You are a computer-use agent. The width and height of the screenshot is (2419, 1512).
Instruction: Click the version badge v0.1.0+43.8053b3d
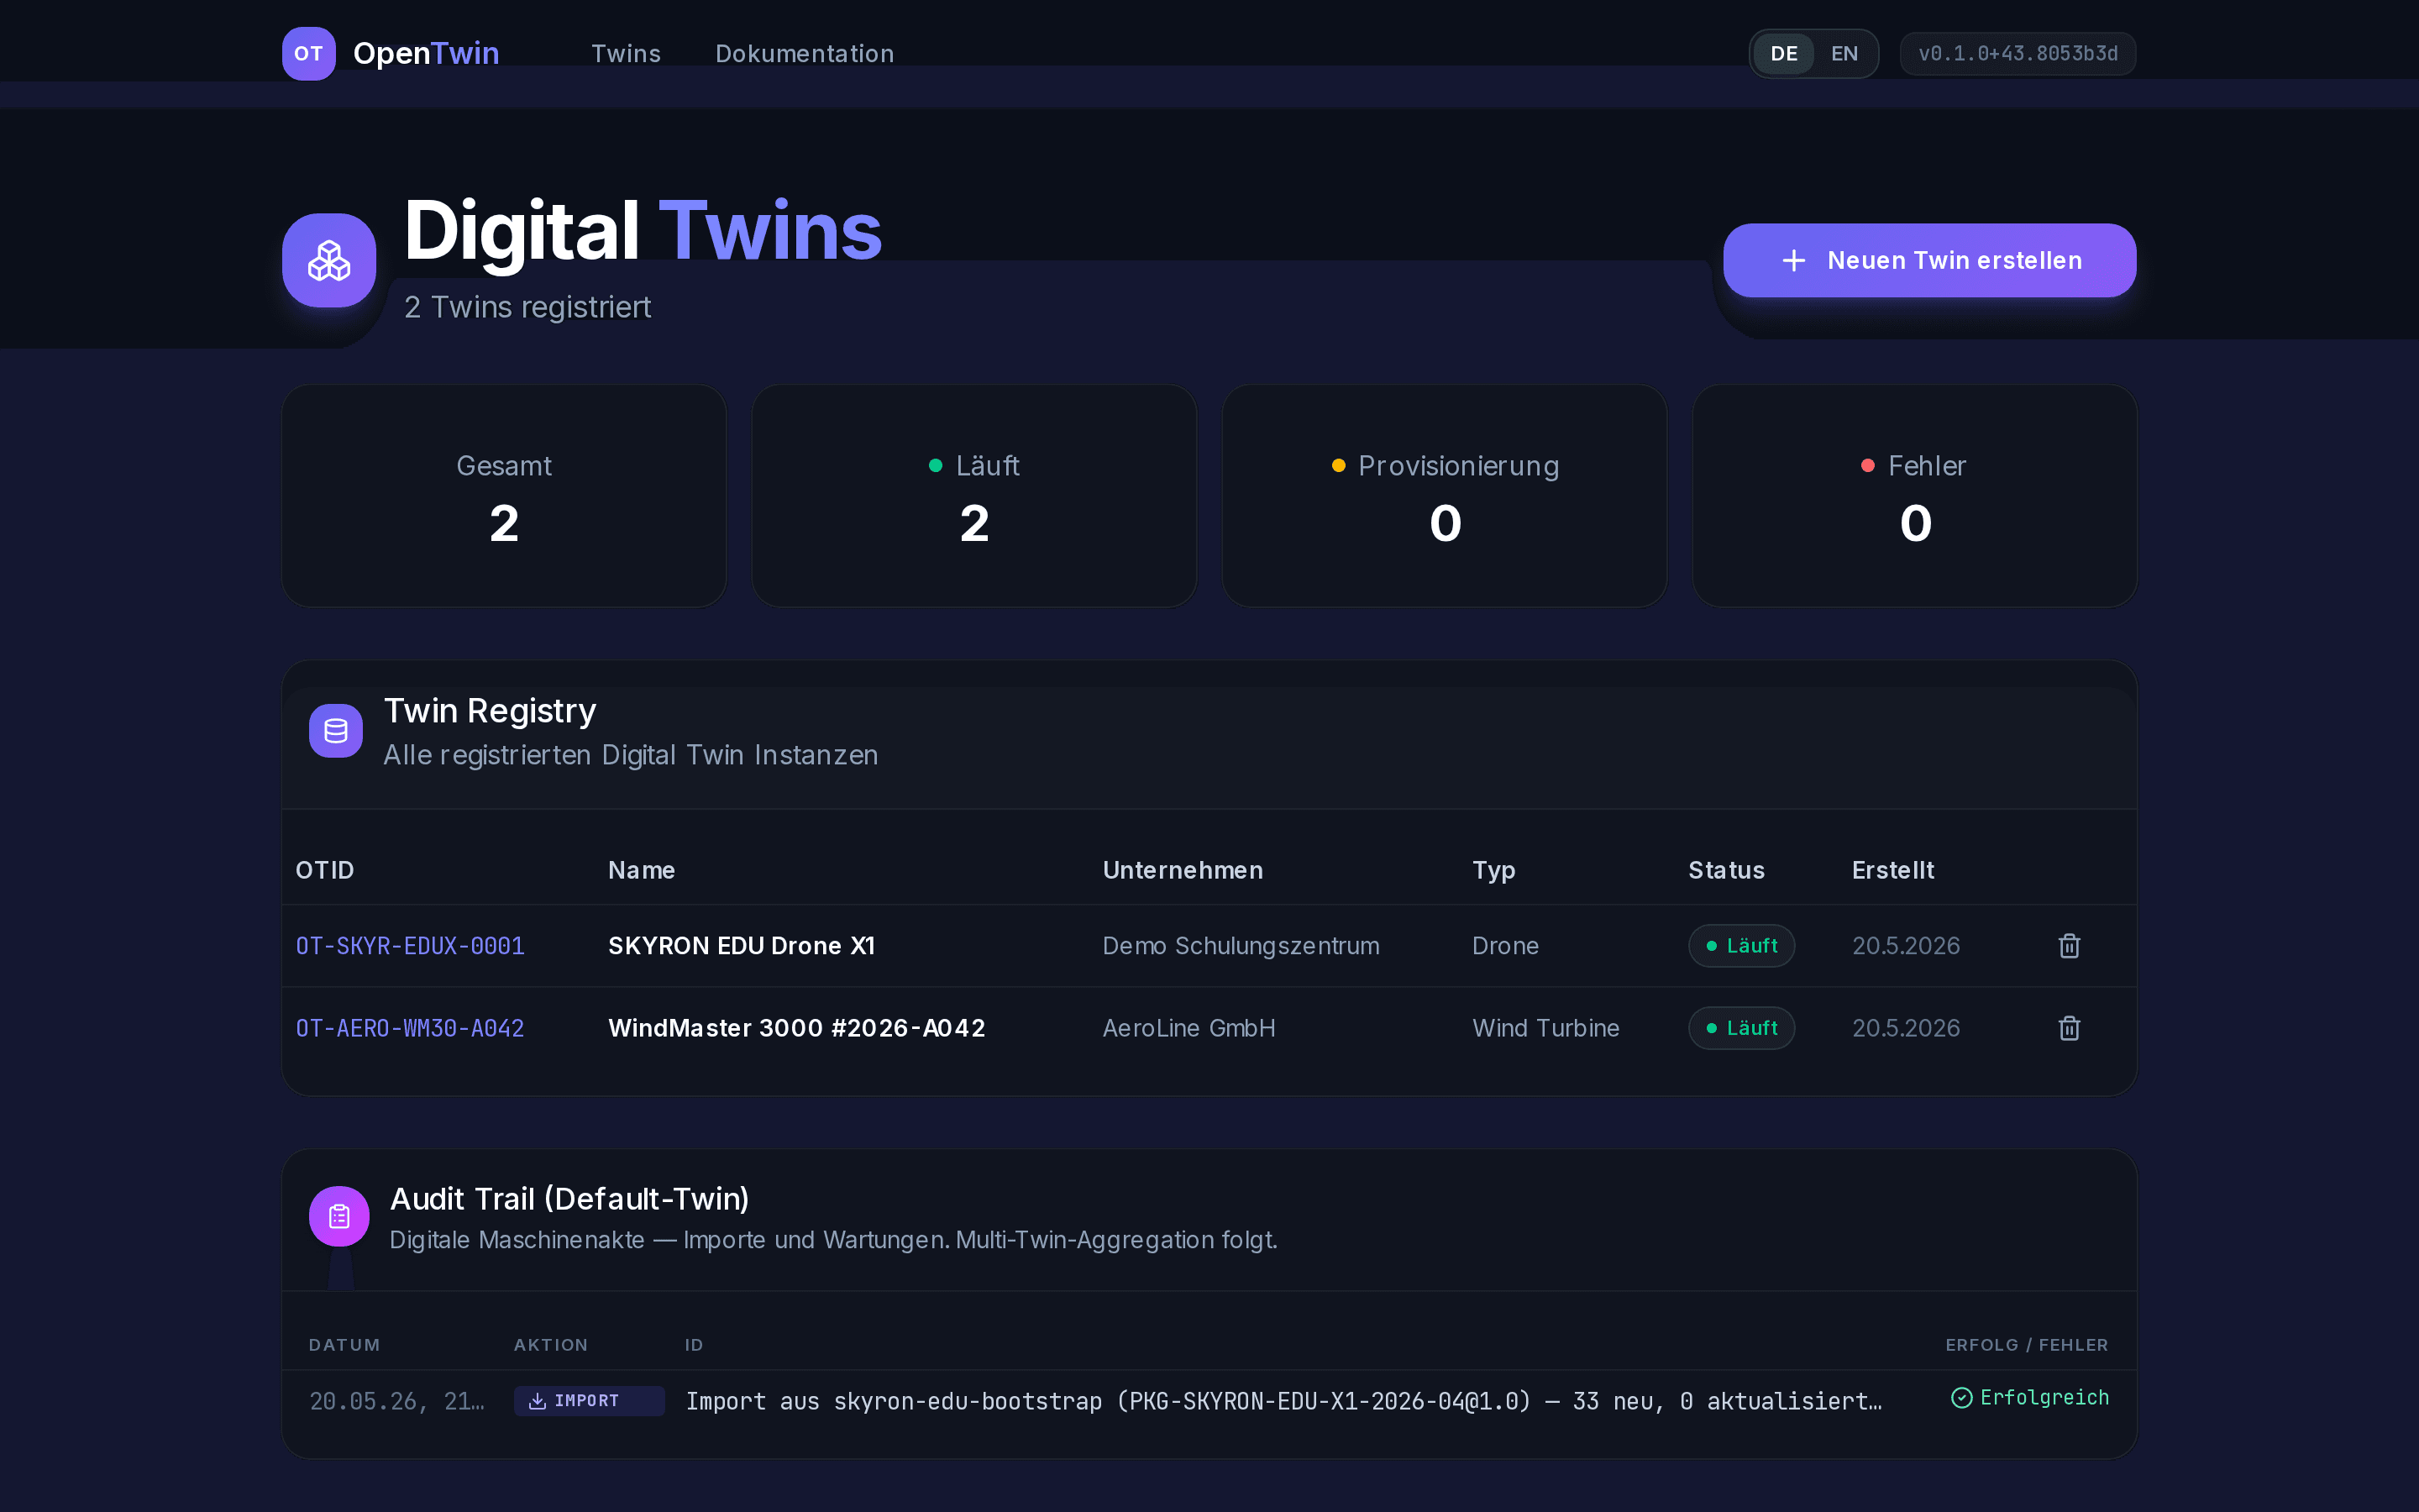click(x=2018, y=54)
